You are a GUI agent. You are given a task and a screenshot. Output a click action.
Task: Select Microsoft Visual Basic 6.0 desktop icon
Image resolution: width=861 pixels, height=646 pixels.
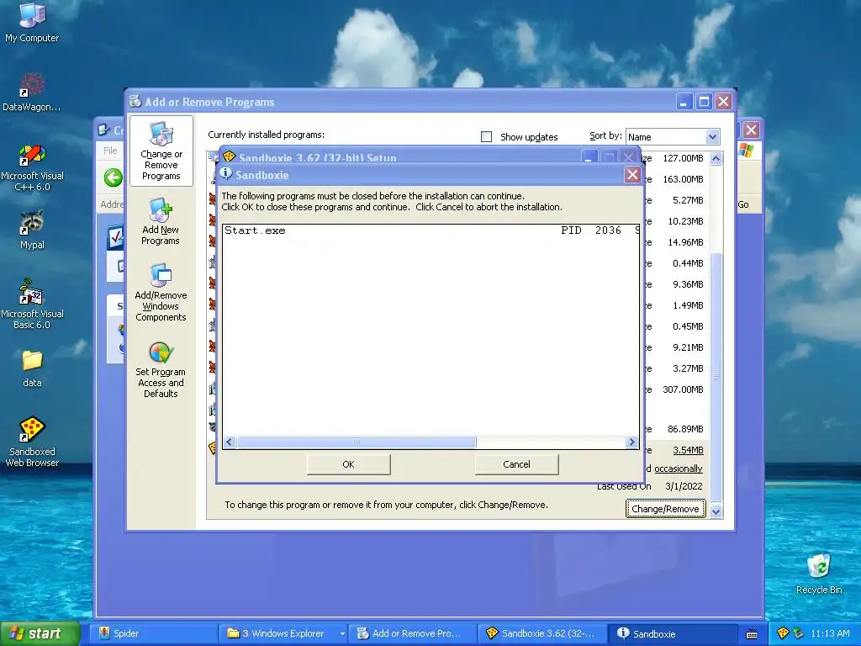(x=32, y=304)
